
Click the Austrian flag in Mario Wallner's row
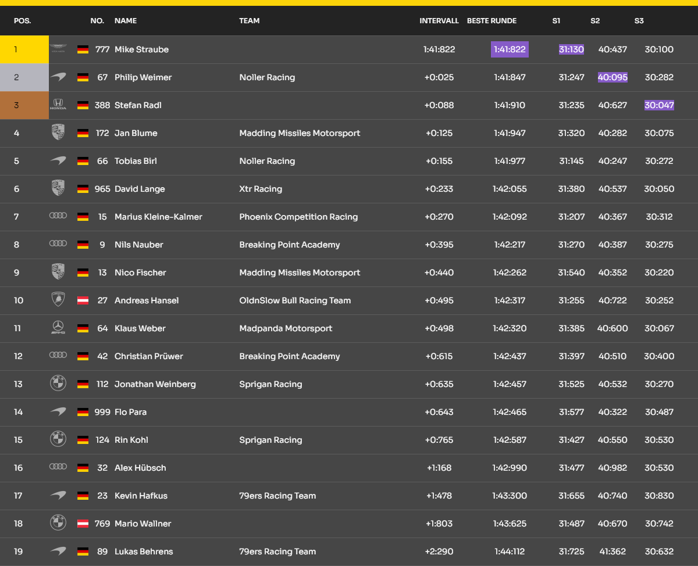[83, 524]
